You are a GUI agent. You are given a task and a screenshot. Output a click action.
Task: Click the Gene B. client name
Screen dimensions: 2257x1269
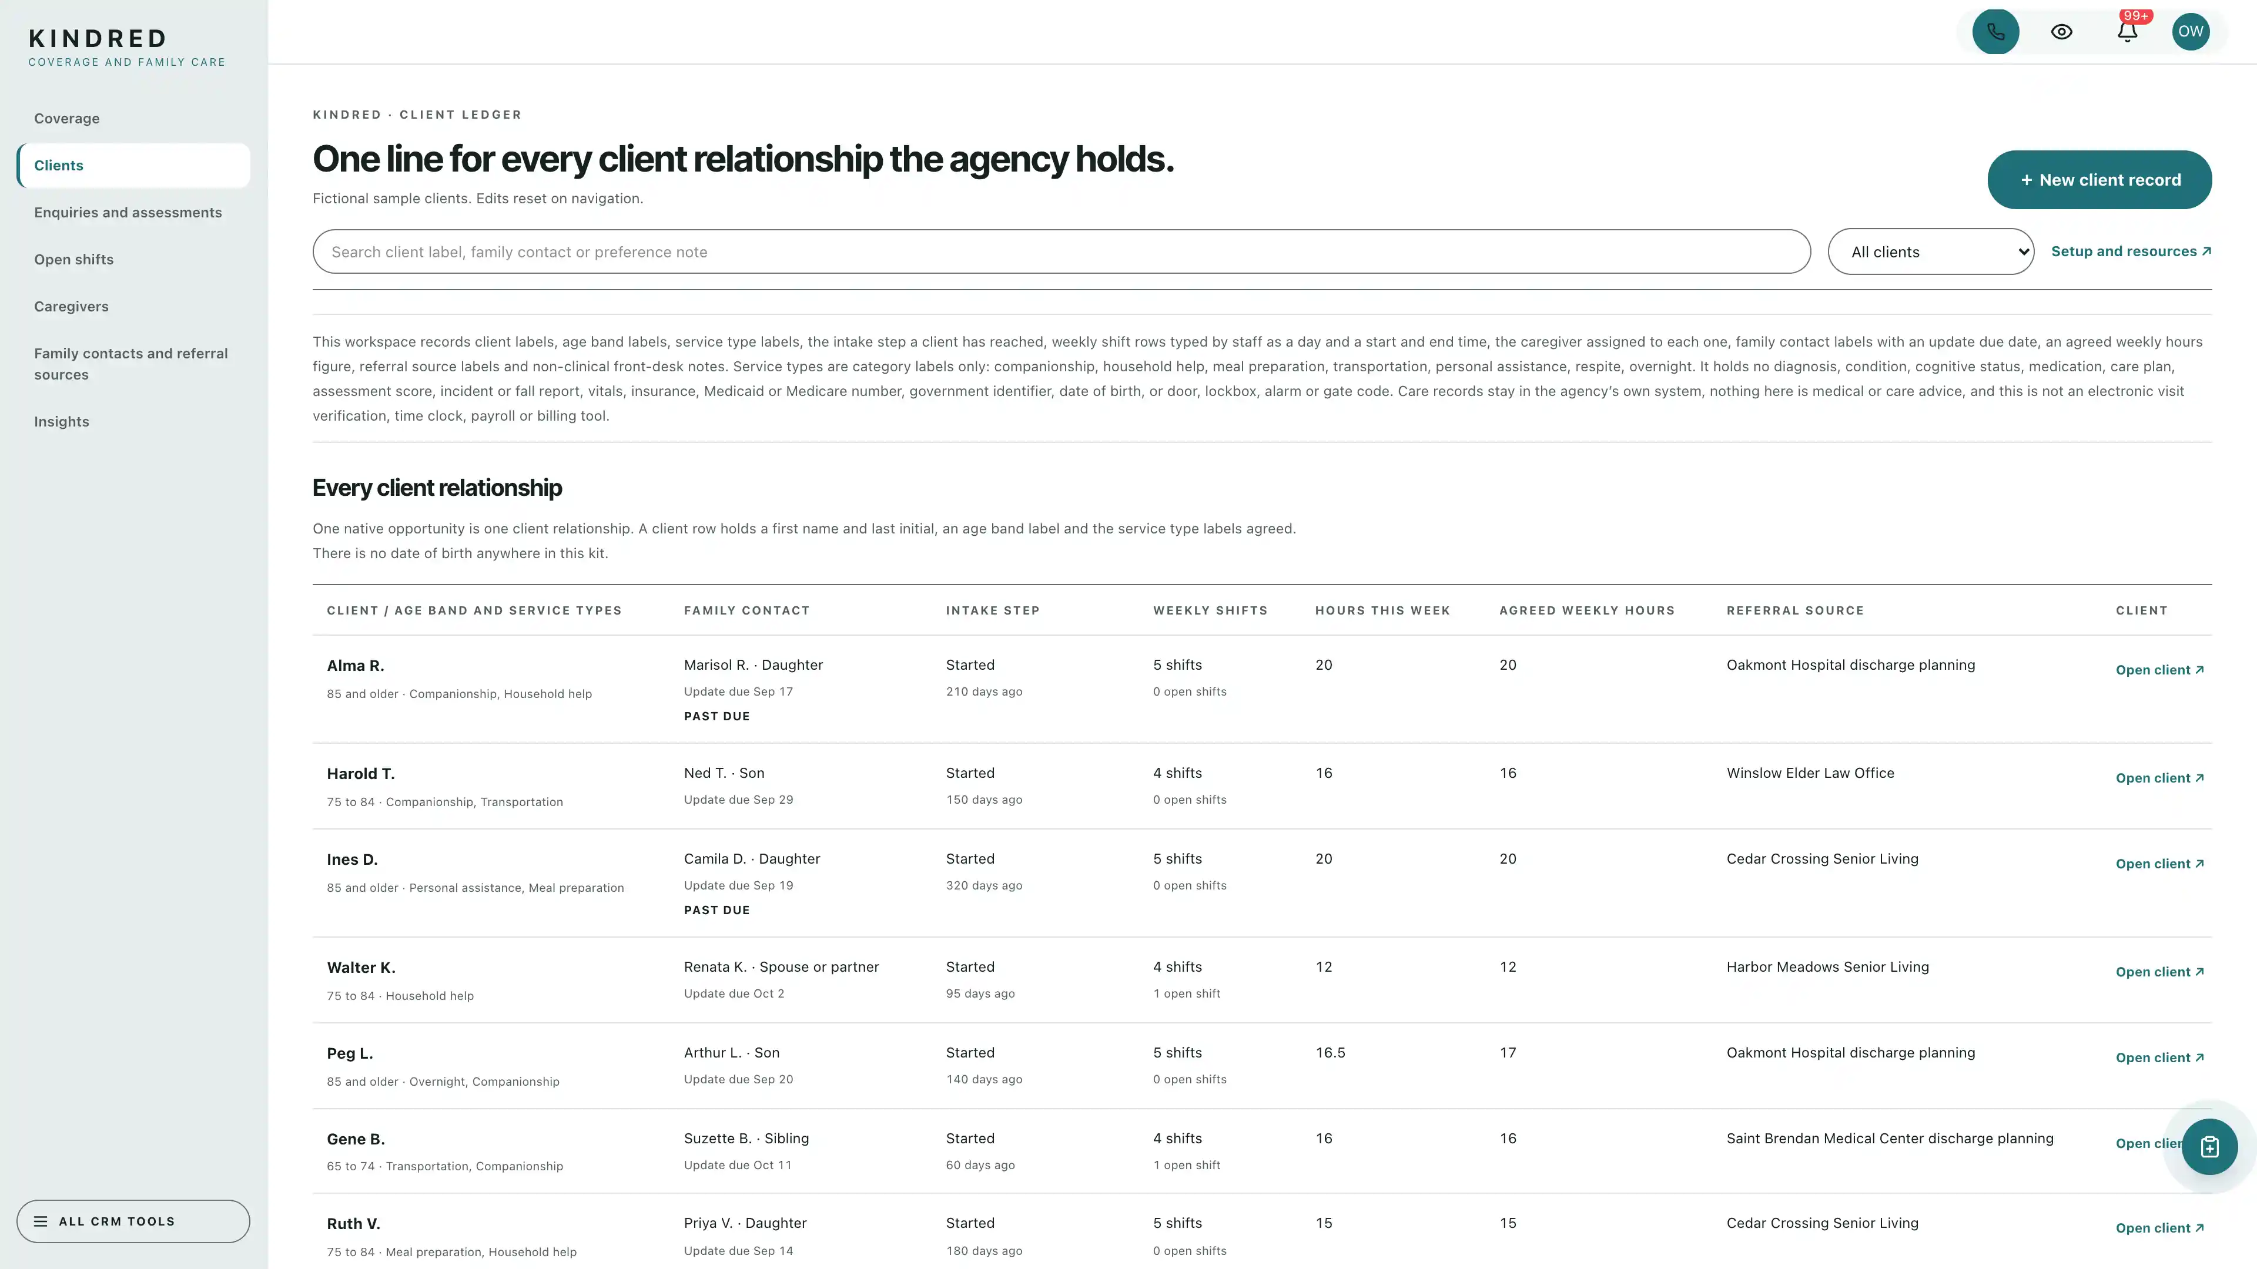pyautogui.click(x=356, y=1139)
